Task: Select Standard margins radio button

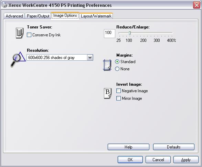Action: [117, 62]
